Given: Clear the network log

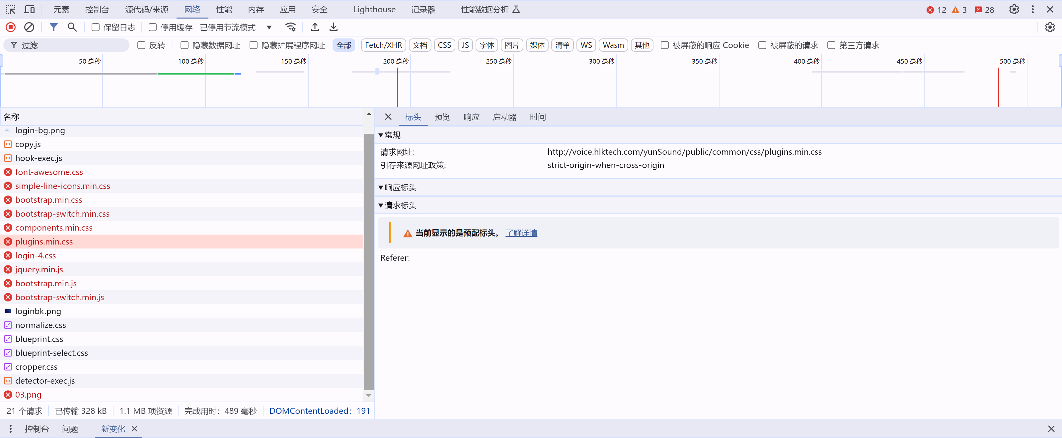Looking at the screenshot, I should (29, 27).
